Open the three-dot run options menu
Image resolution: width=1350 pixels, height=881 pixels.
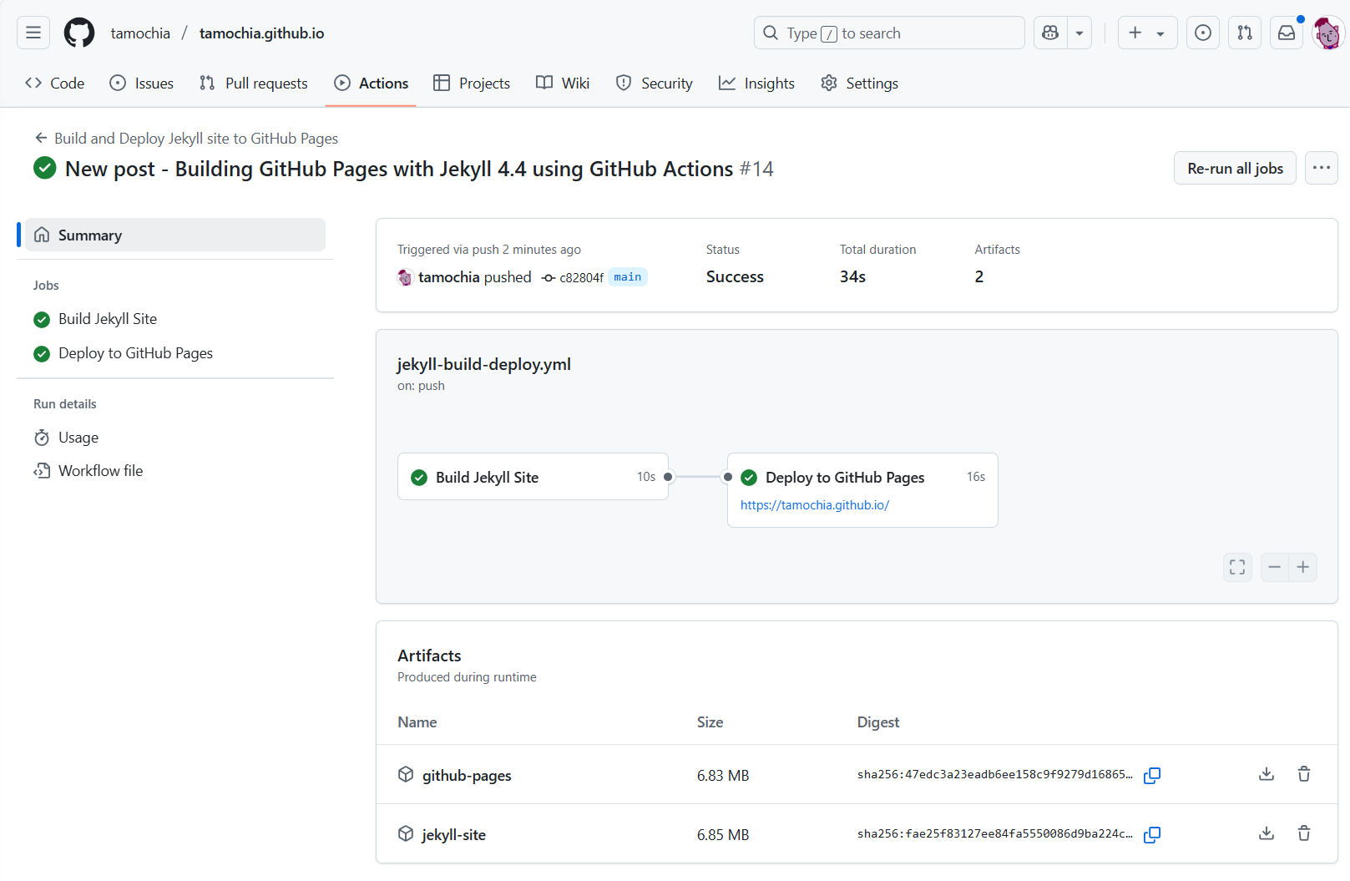pyautogui.click(x=1322, y=168)
